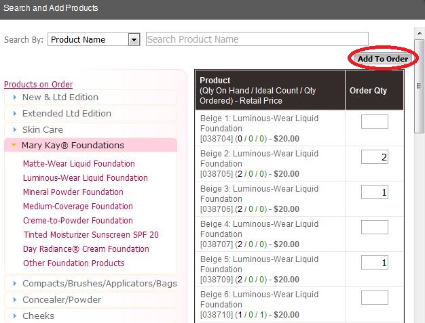Click the Beige 2 order quantity field
The height and width of the screenshot is (323, 425).
(x=375, y=157)
